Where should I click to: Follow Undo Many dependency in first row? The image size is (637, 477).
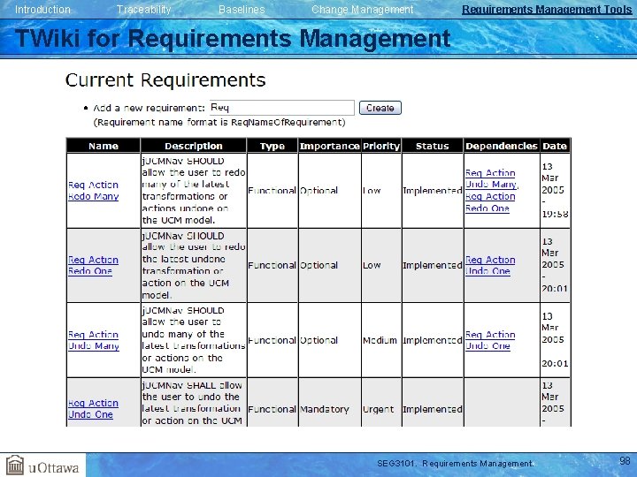tap(491, 178)
